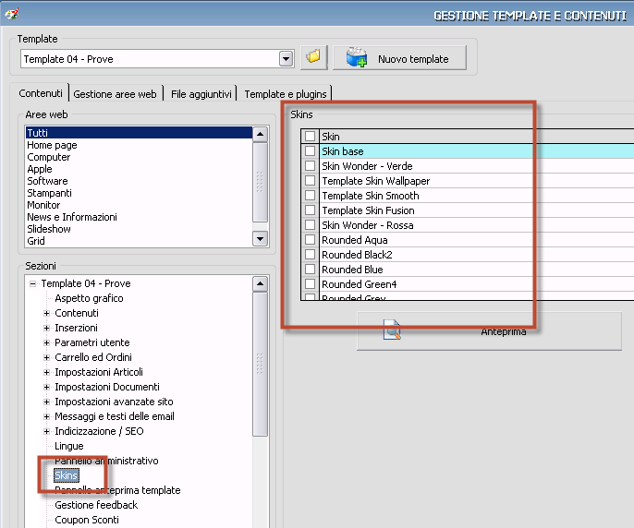Open the yellow folder icon button

313,58
